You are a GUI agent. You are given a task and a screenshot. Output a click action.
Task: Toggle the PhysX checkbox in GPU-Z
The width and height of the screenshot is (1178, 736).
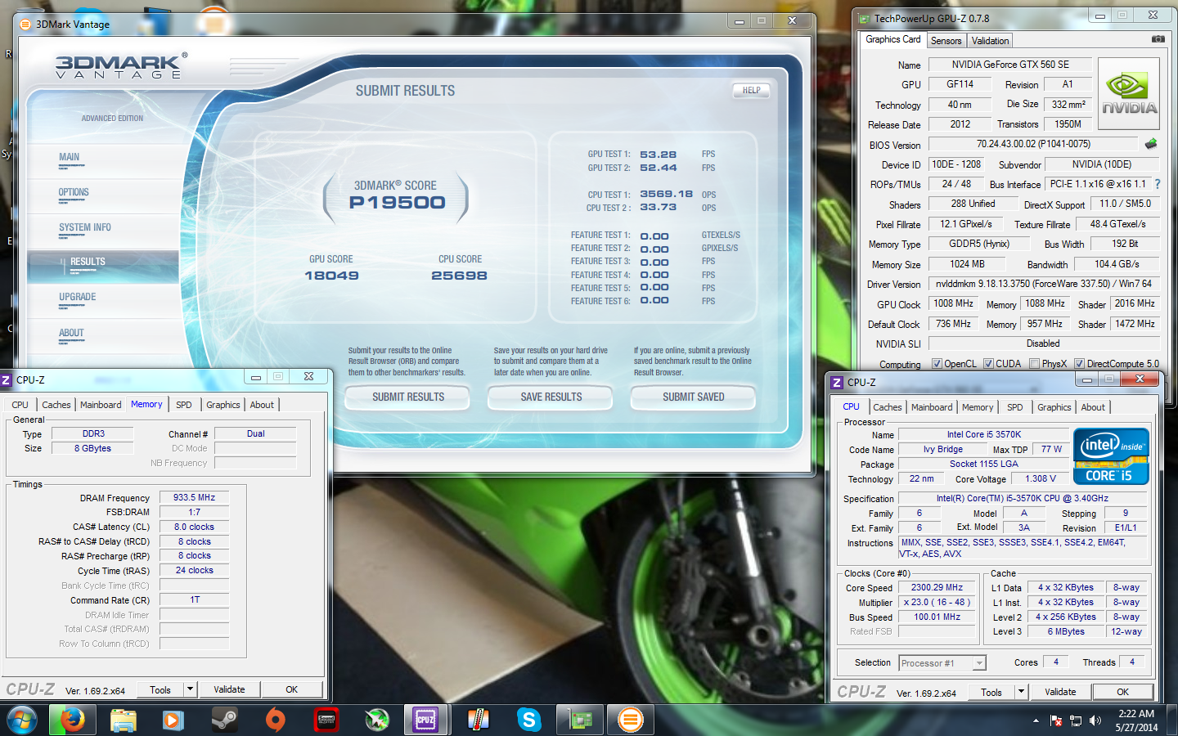point(1034,364)
